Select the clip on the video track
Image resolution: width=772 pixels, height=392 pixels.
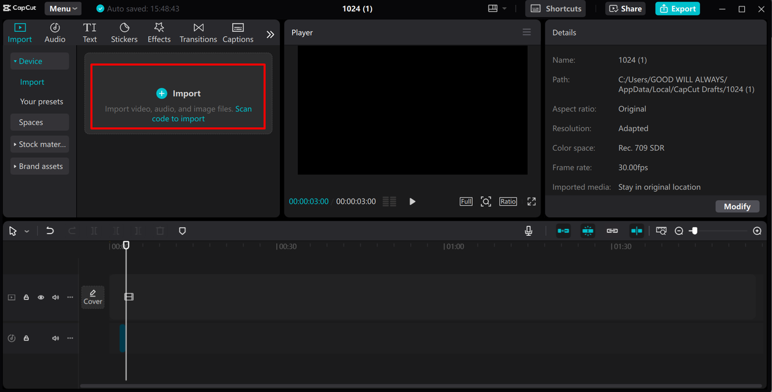128,297
